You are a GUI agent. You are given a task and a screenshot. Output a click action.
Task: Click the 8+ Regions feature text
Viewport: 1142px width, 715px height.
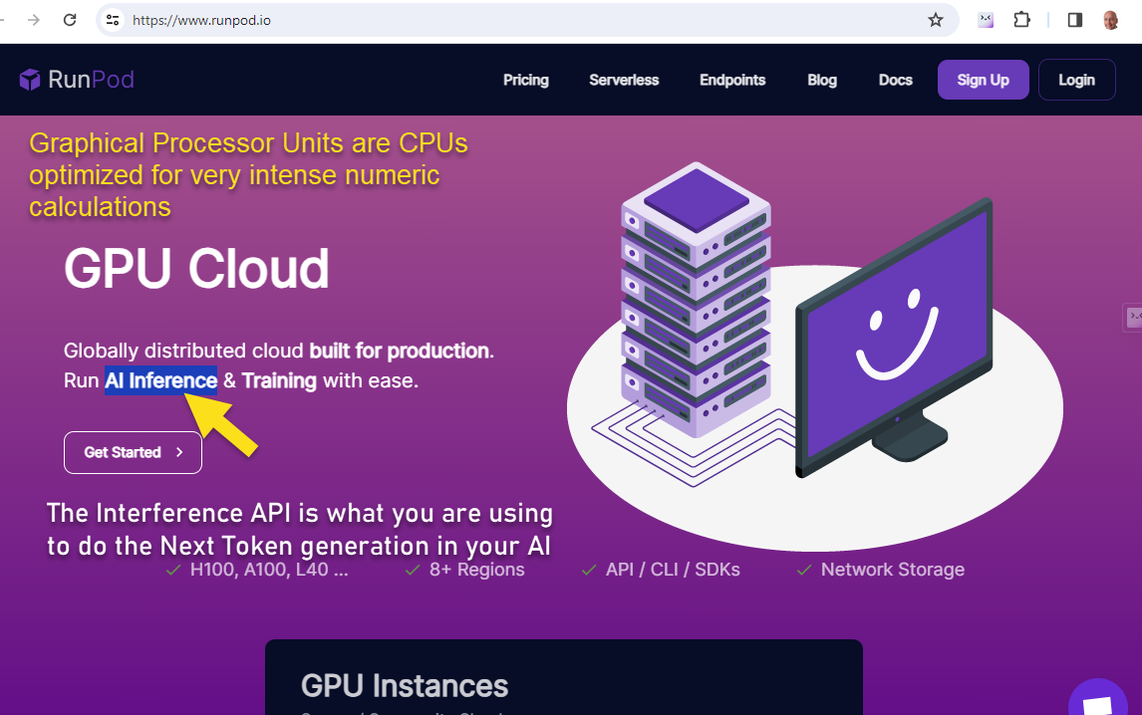(476, 570)
